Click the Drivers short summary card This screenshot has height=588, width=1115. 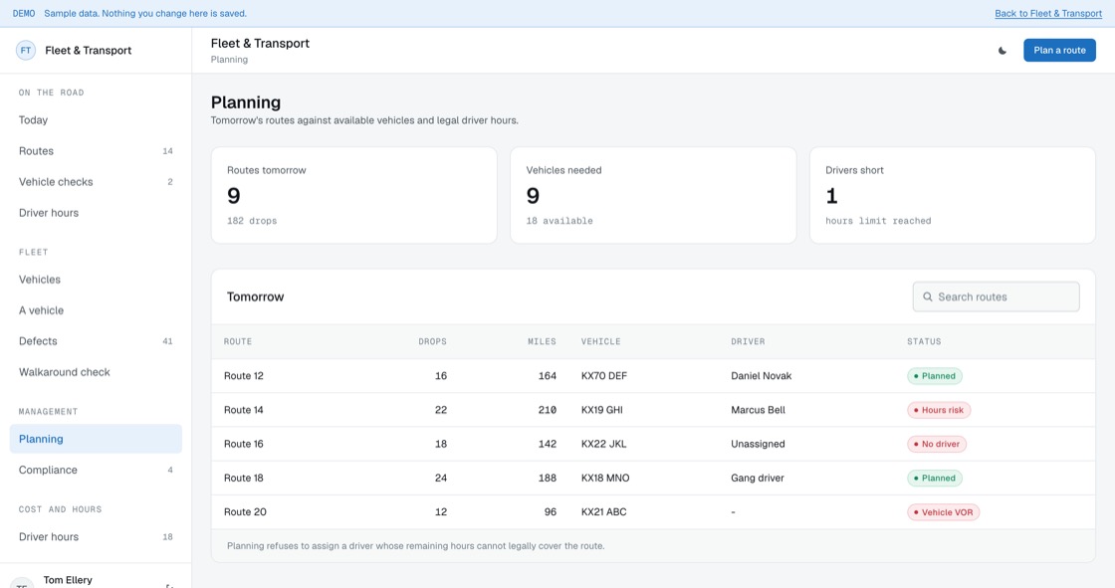click(953, 196)
